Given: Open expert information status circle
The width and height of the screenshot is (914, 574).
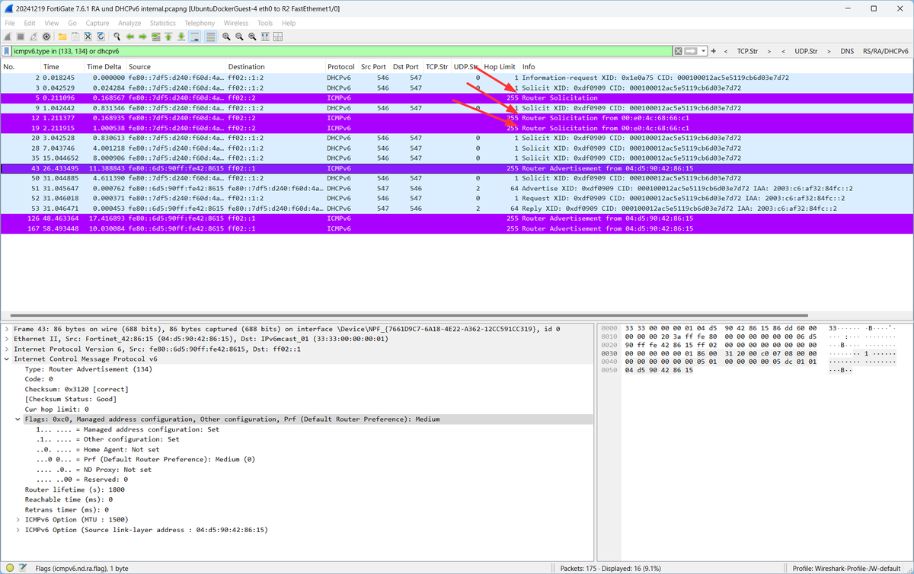Looking at the screenshot, I should pos(8,568).
